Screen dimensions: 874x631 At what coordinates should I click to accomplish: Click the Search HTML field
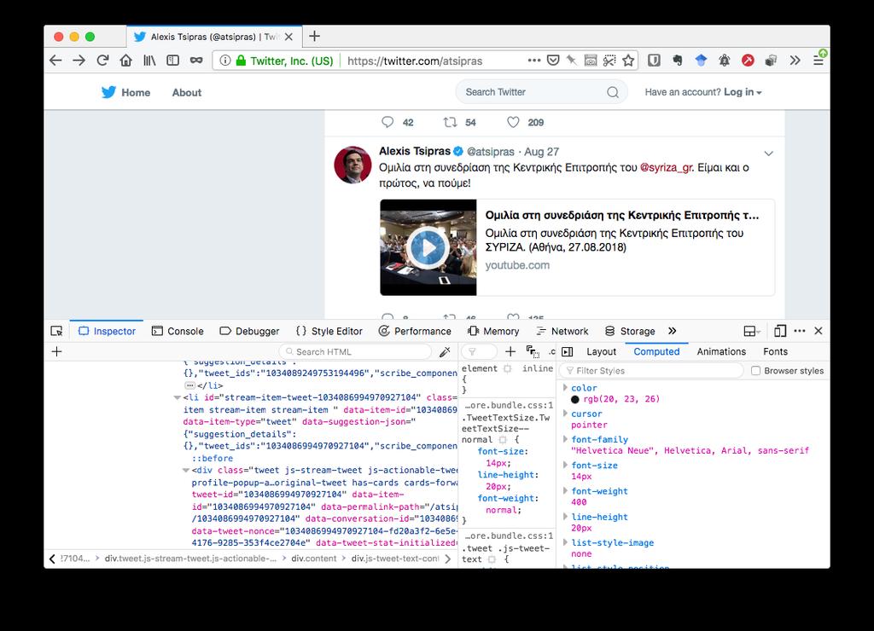[355, 351]
